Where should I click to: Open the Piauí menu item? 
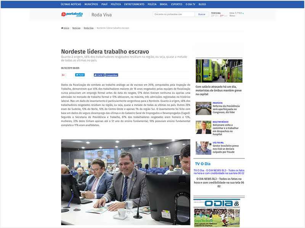tap(104, 4)
